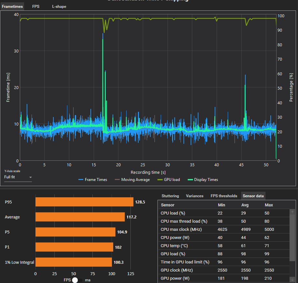Click the P95 orange bar
This screenshot has width=298, height=283.
tap(84, 202)
